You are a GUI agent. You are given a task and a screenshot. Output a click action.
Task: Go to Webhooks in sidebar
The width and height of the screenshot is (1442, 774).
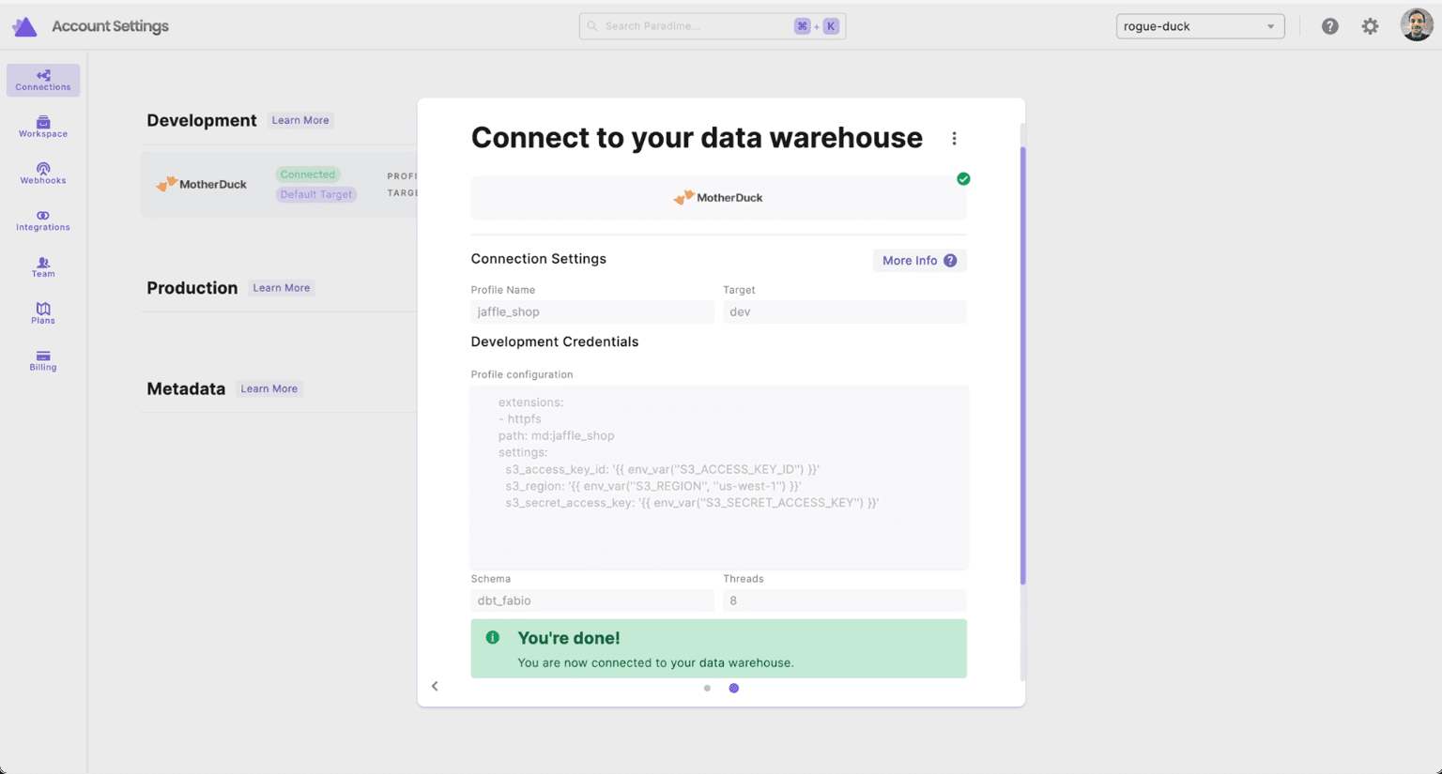43,174
